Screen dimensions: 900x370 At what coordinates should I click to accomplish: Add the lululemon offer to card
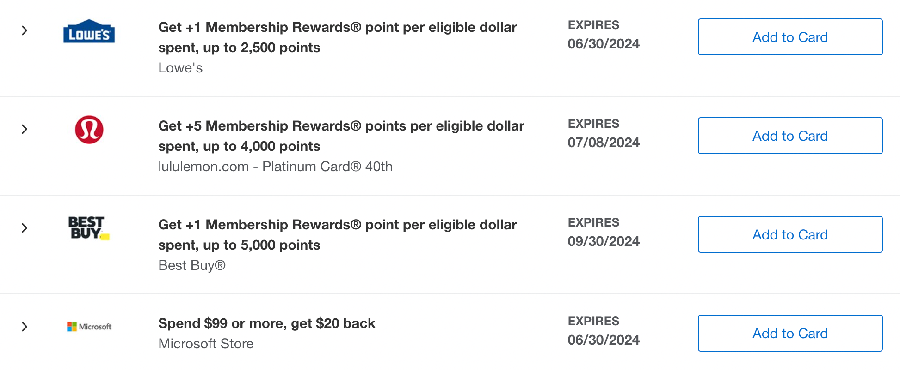pos(789,136)
